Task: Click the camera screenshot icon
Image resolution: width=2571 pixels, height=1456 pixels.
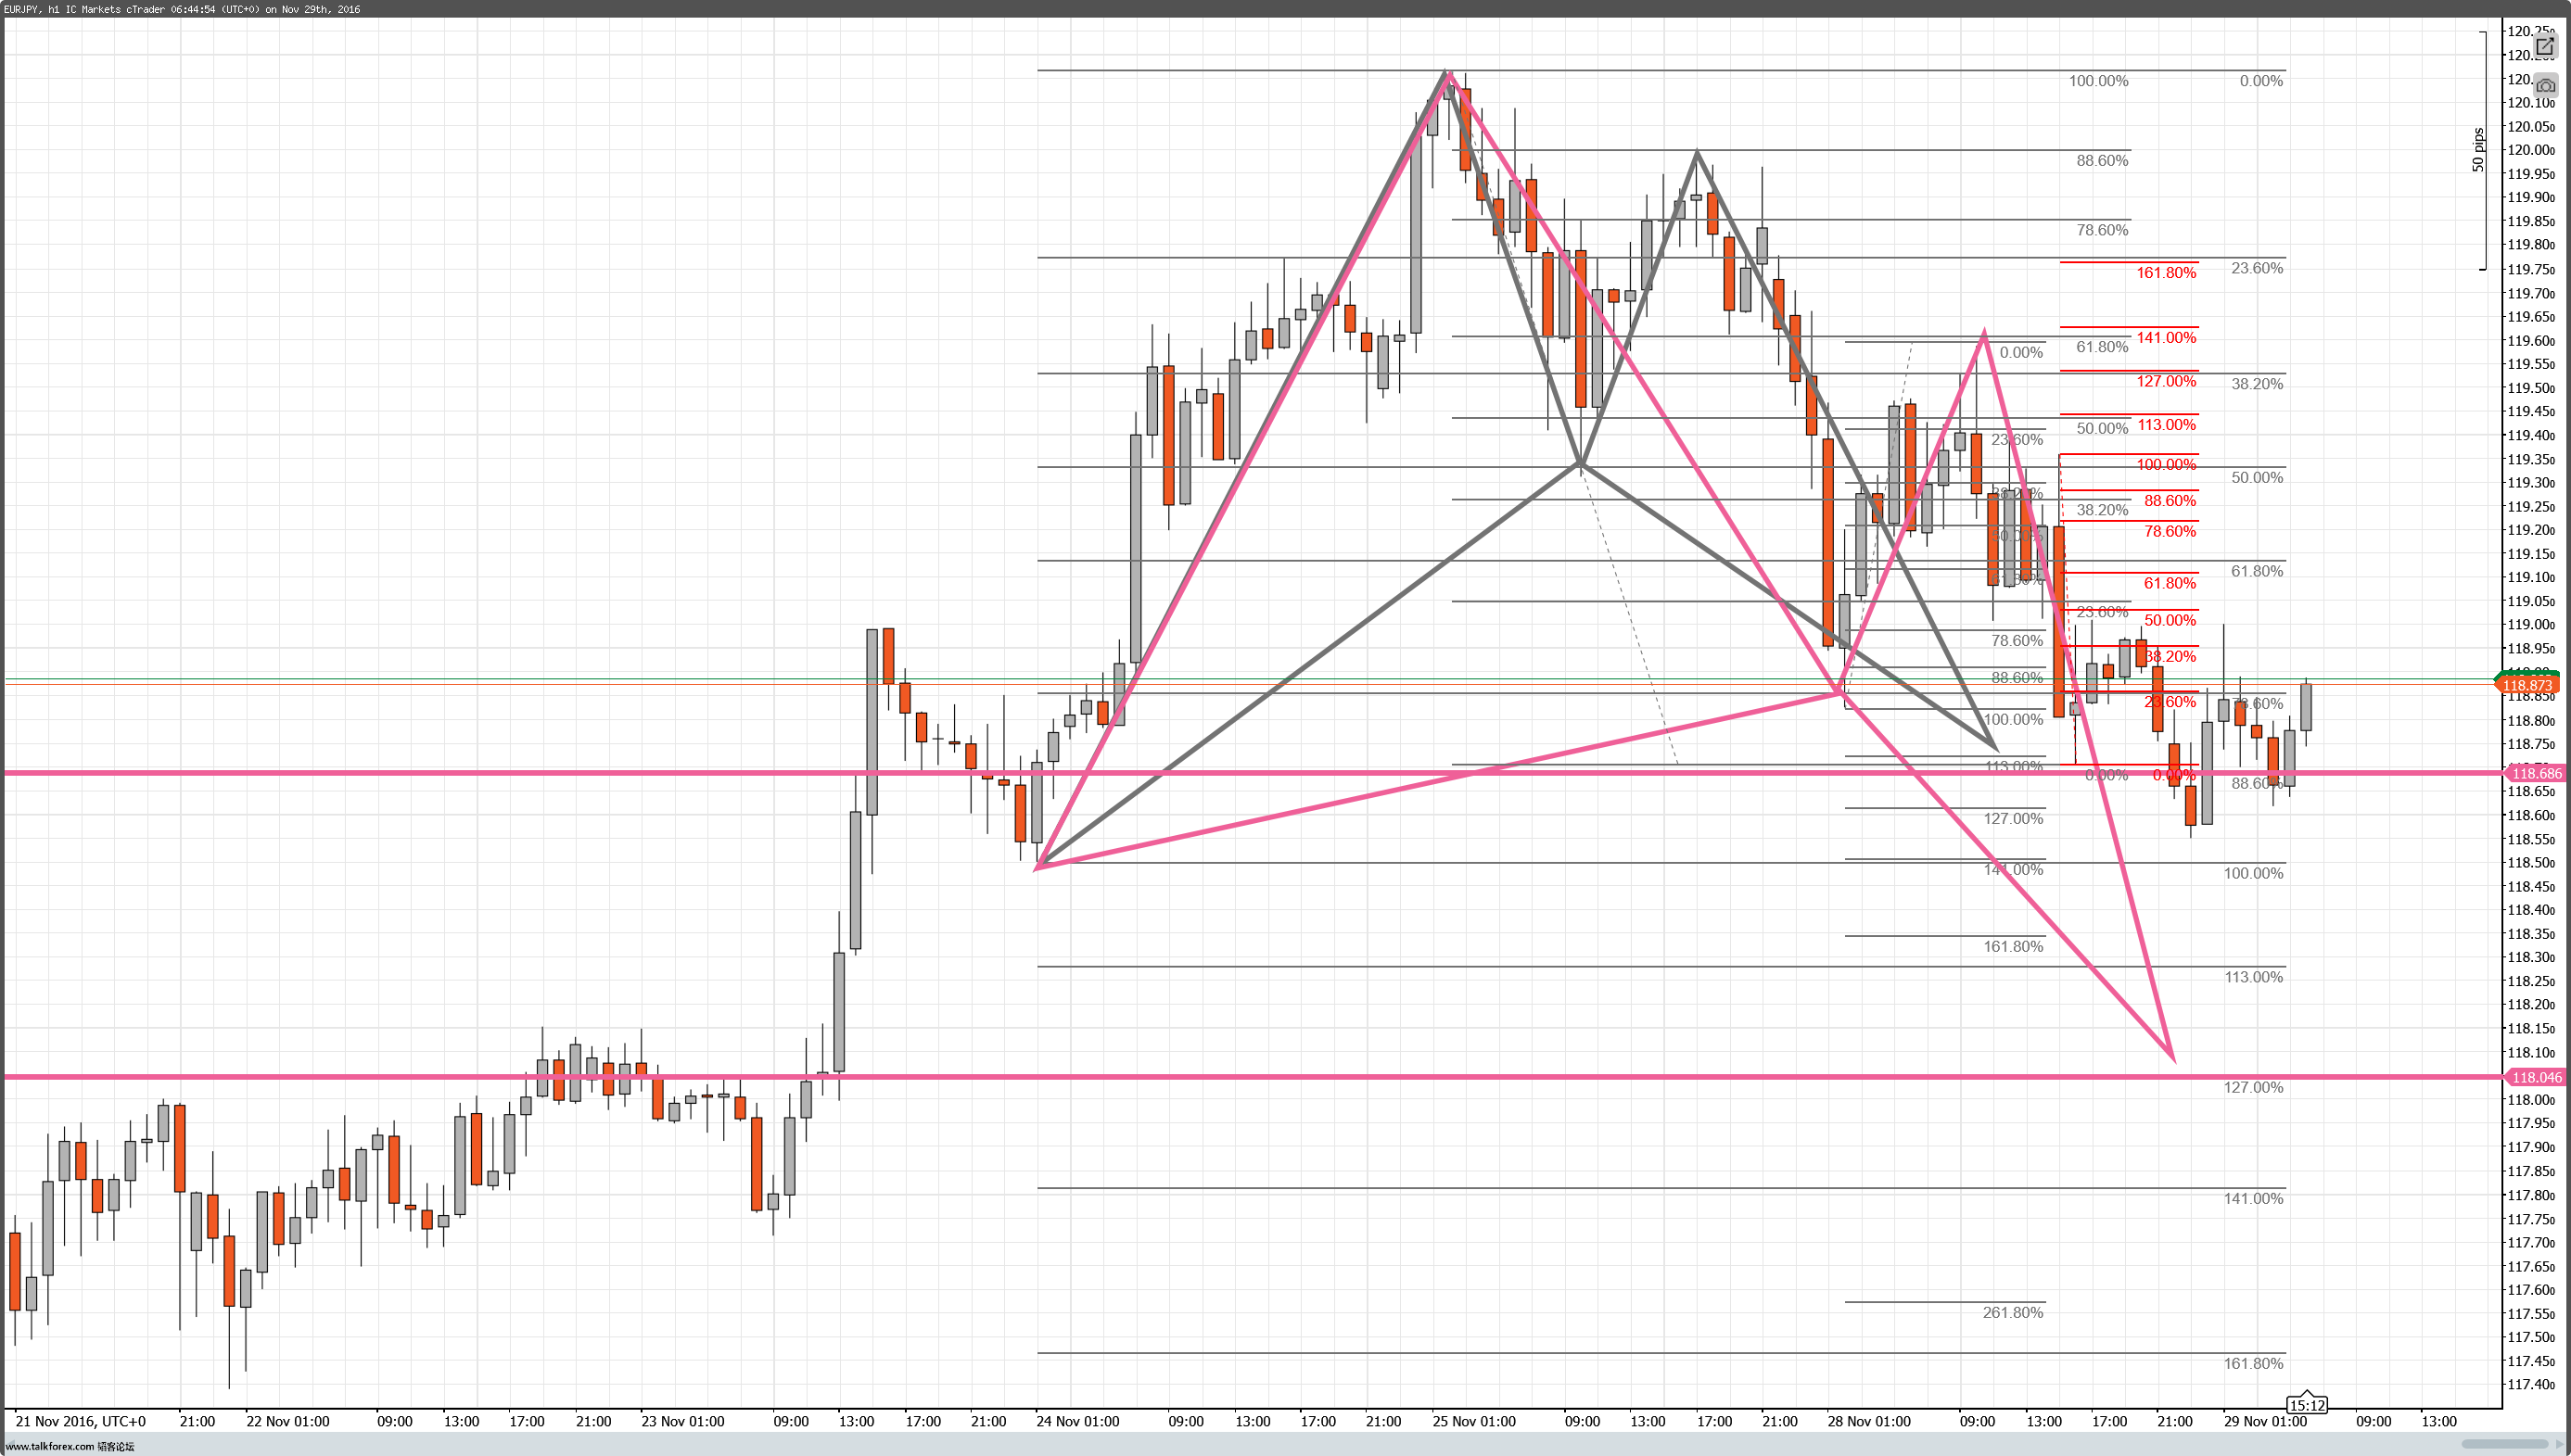Action: pyautogui.click(x=2545, y=85)
